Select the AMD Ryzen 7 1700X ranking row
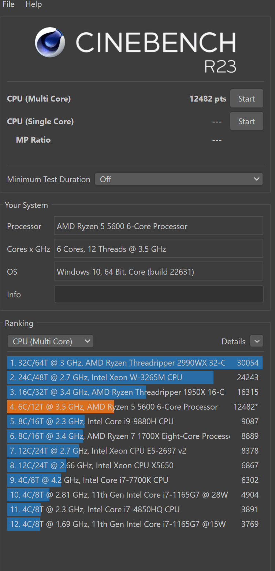 point(135,436)
